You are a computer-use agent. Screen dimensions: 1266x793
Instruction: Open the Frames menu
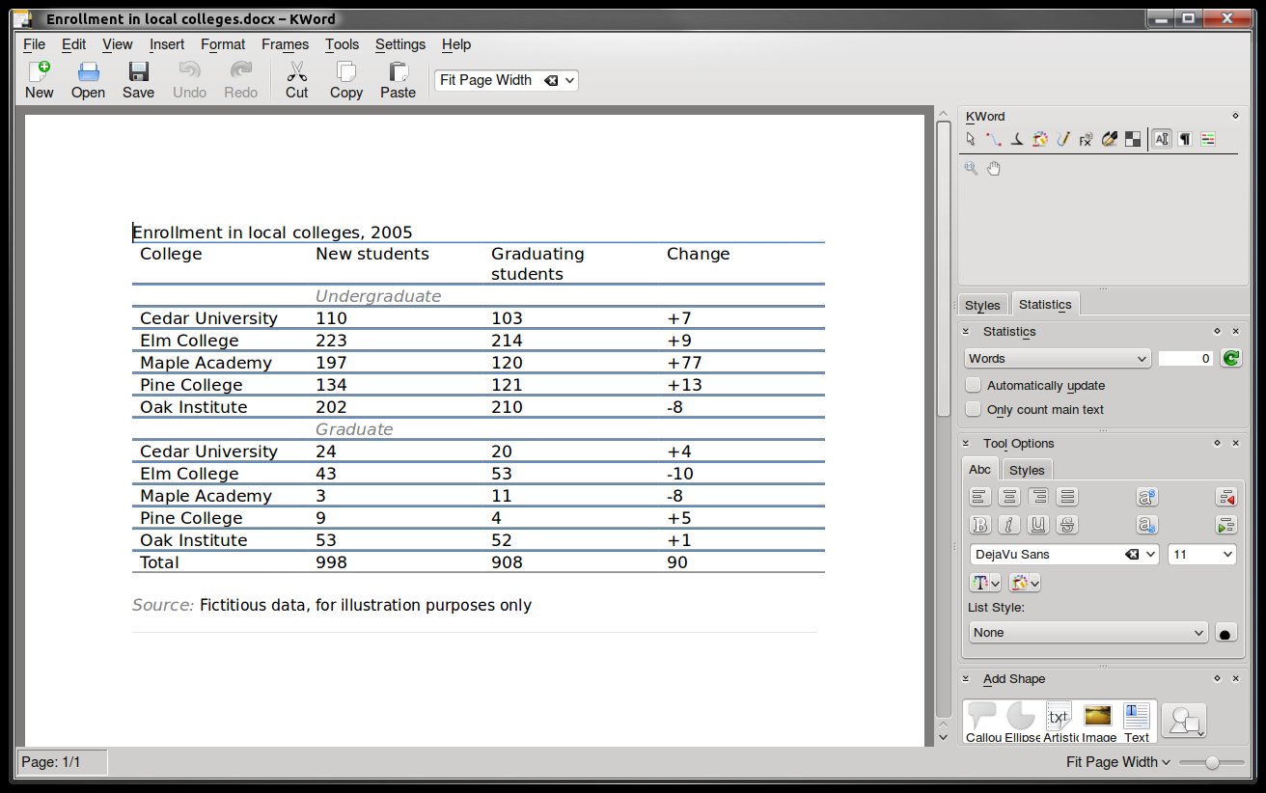(x=285, y=44)
